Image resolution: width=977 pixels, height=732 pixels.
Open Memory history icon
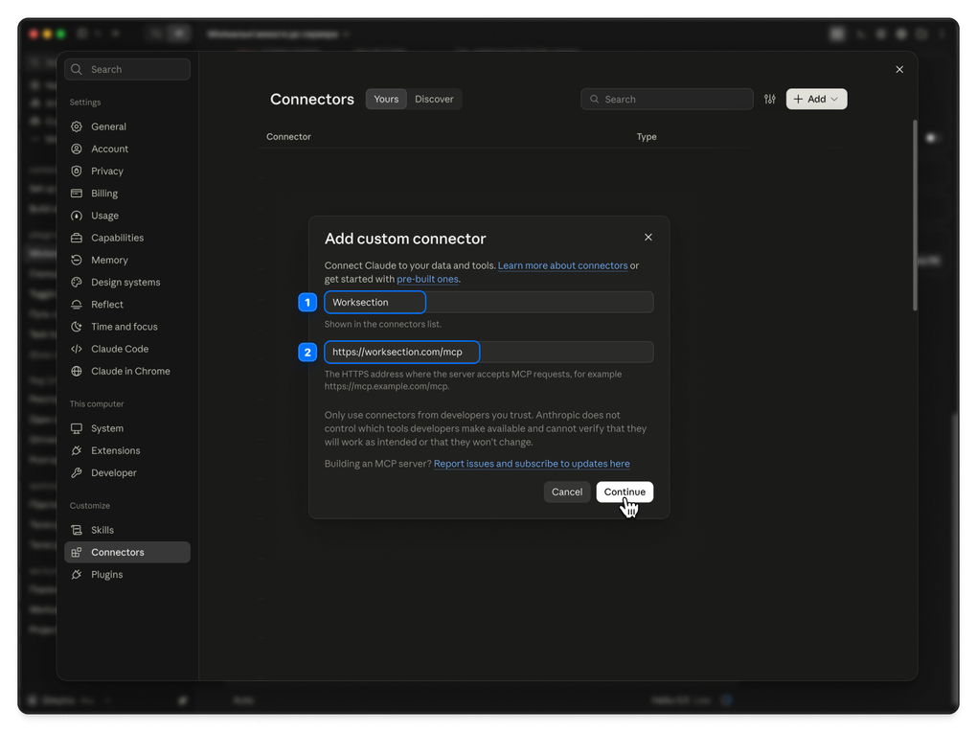77,260
